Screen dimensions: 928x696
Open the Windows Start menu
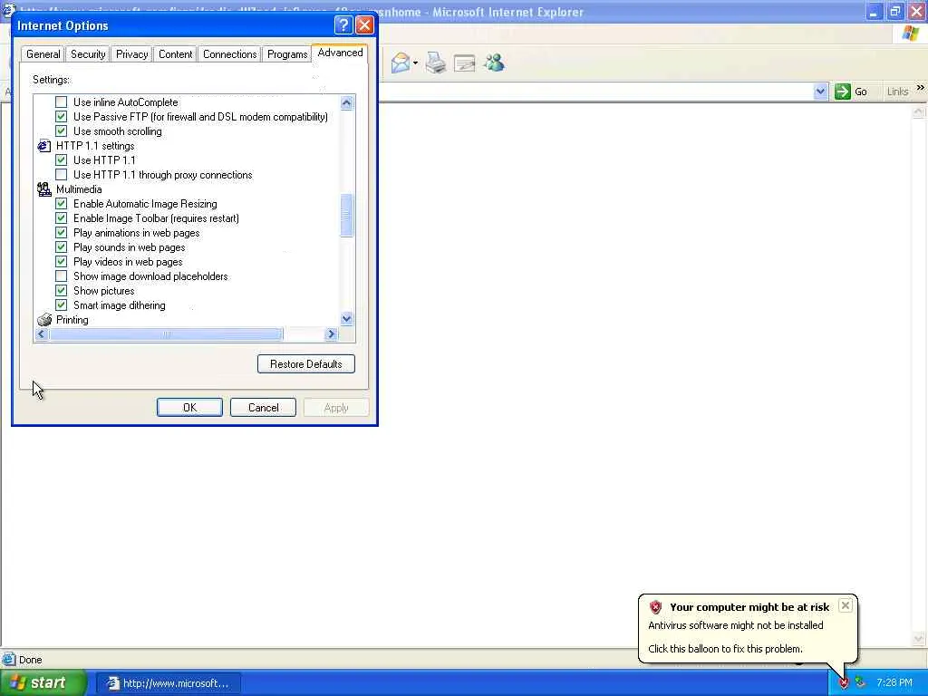43,683
